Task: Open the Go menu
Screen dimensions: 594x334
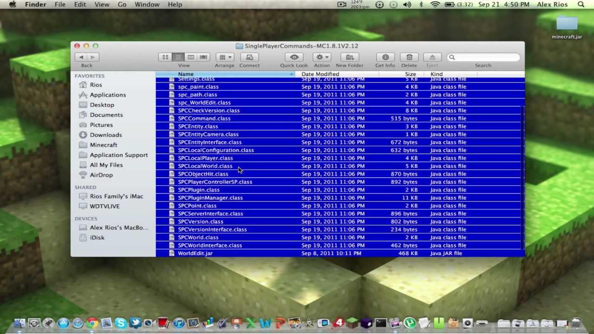Action: [122, 5]
